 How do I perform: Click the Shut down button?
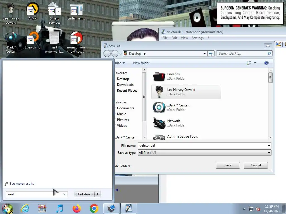pyautogui.click(x=84, y=194)
